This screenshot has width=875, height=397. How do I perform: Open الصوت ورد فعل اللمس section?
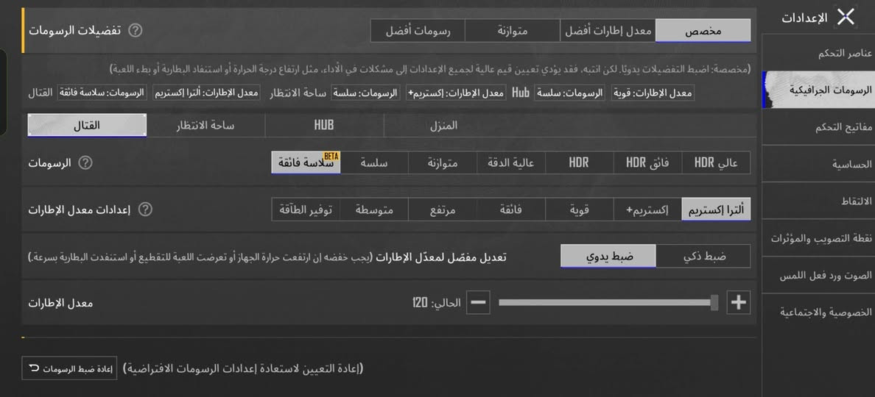[818, 275]
